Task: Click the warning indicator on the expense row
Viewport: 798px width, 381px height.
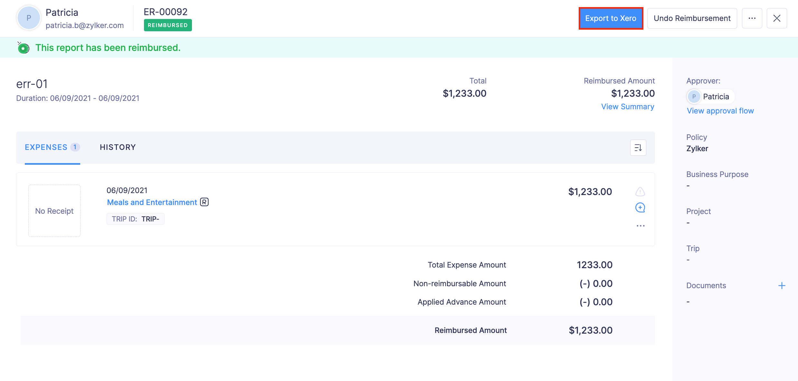Action: point(640,191)
